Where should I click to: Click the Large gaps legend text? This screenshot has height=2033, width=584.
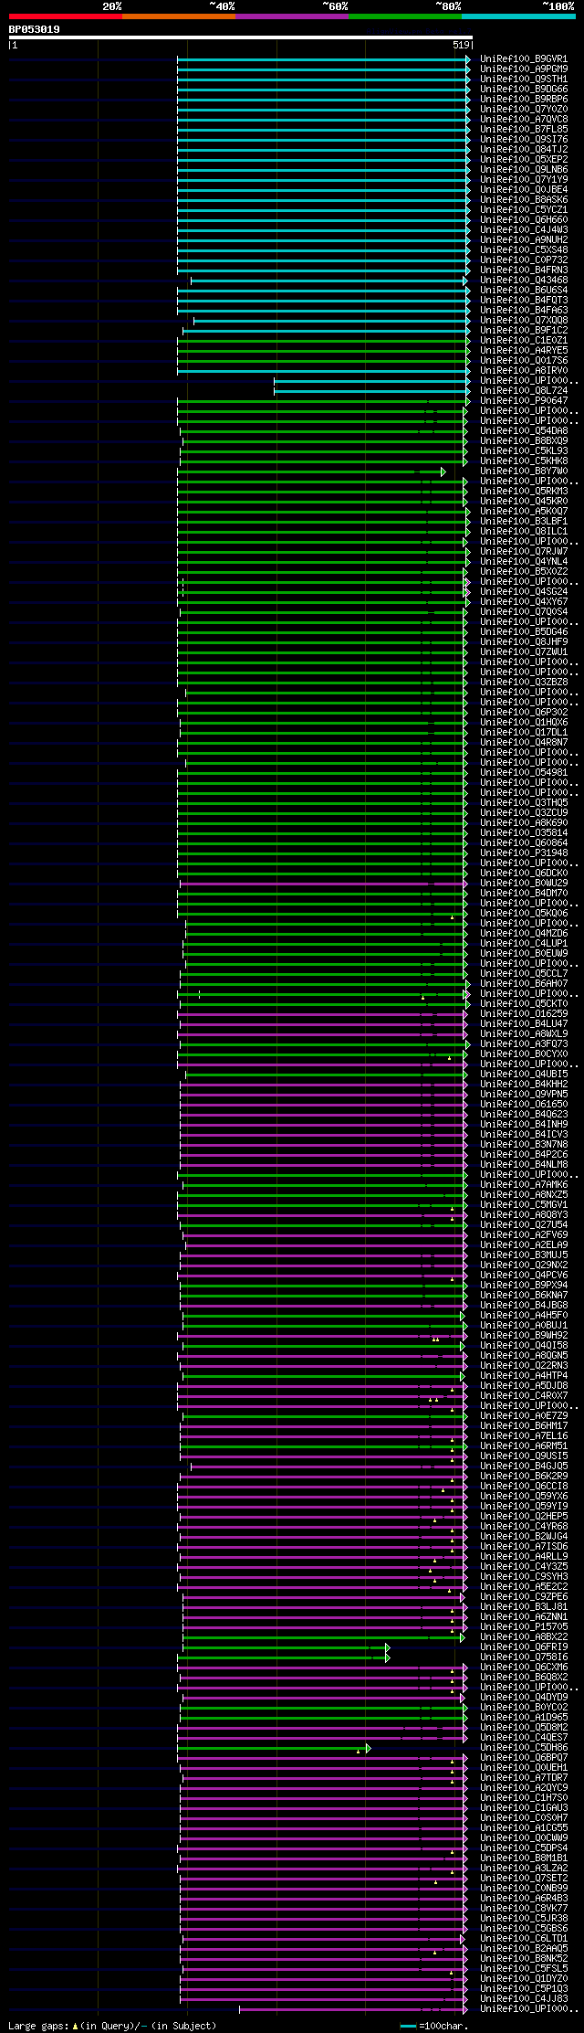(x=112, y=2027)
